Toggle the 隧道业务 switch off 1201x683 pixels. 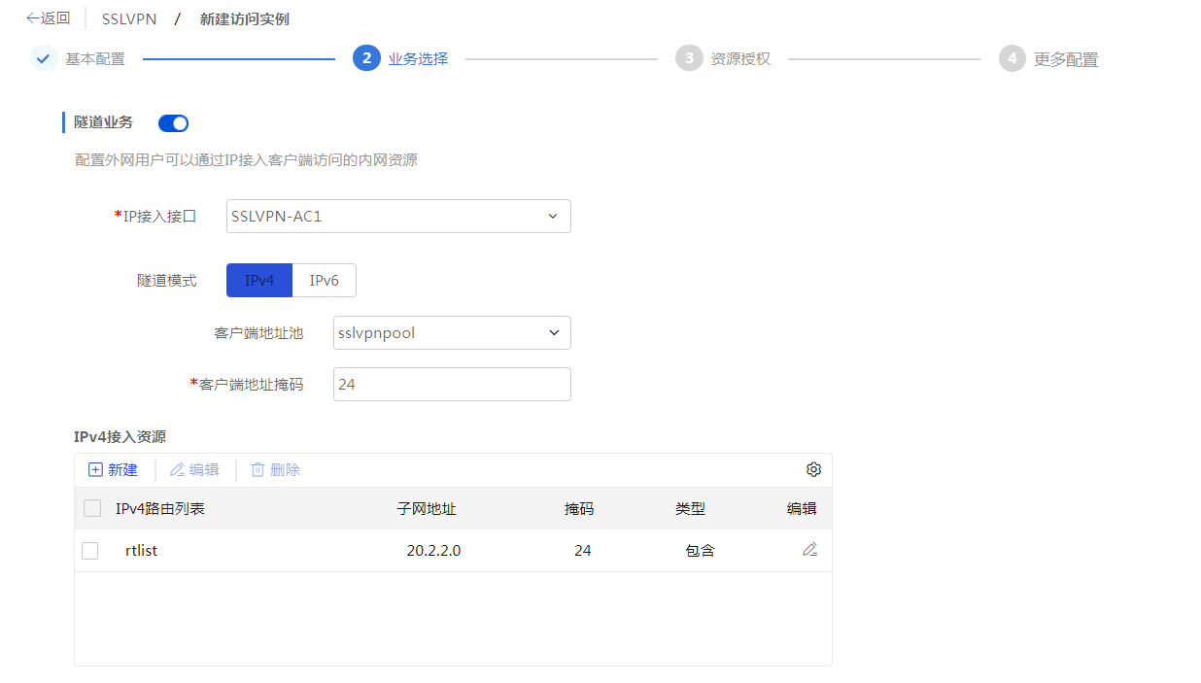coord(173,123)
